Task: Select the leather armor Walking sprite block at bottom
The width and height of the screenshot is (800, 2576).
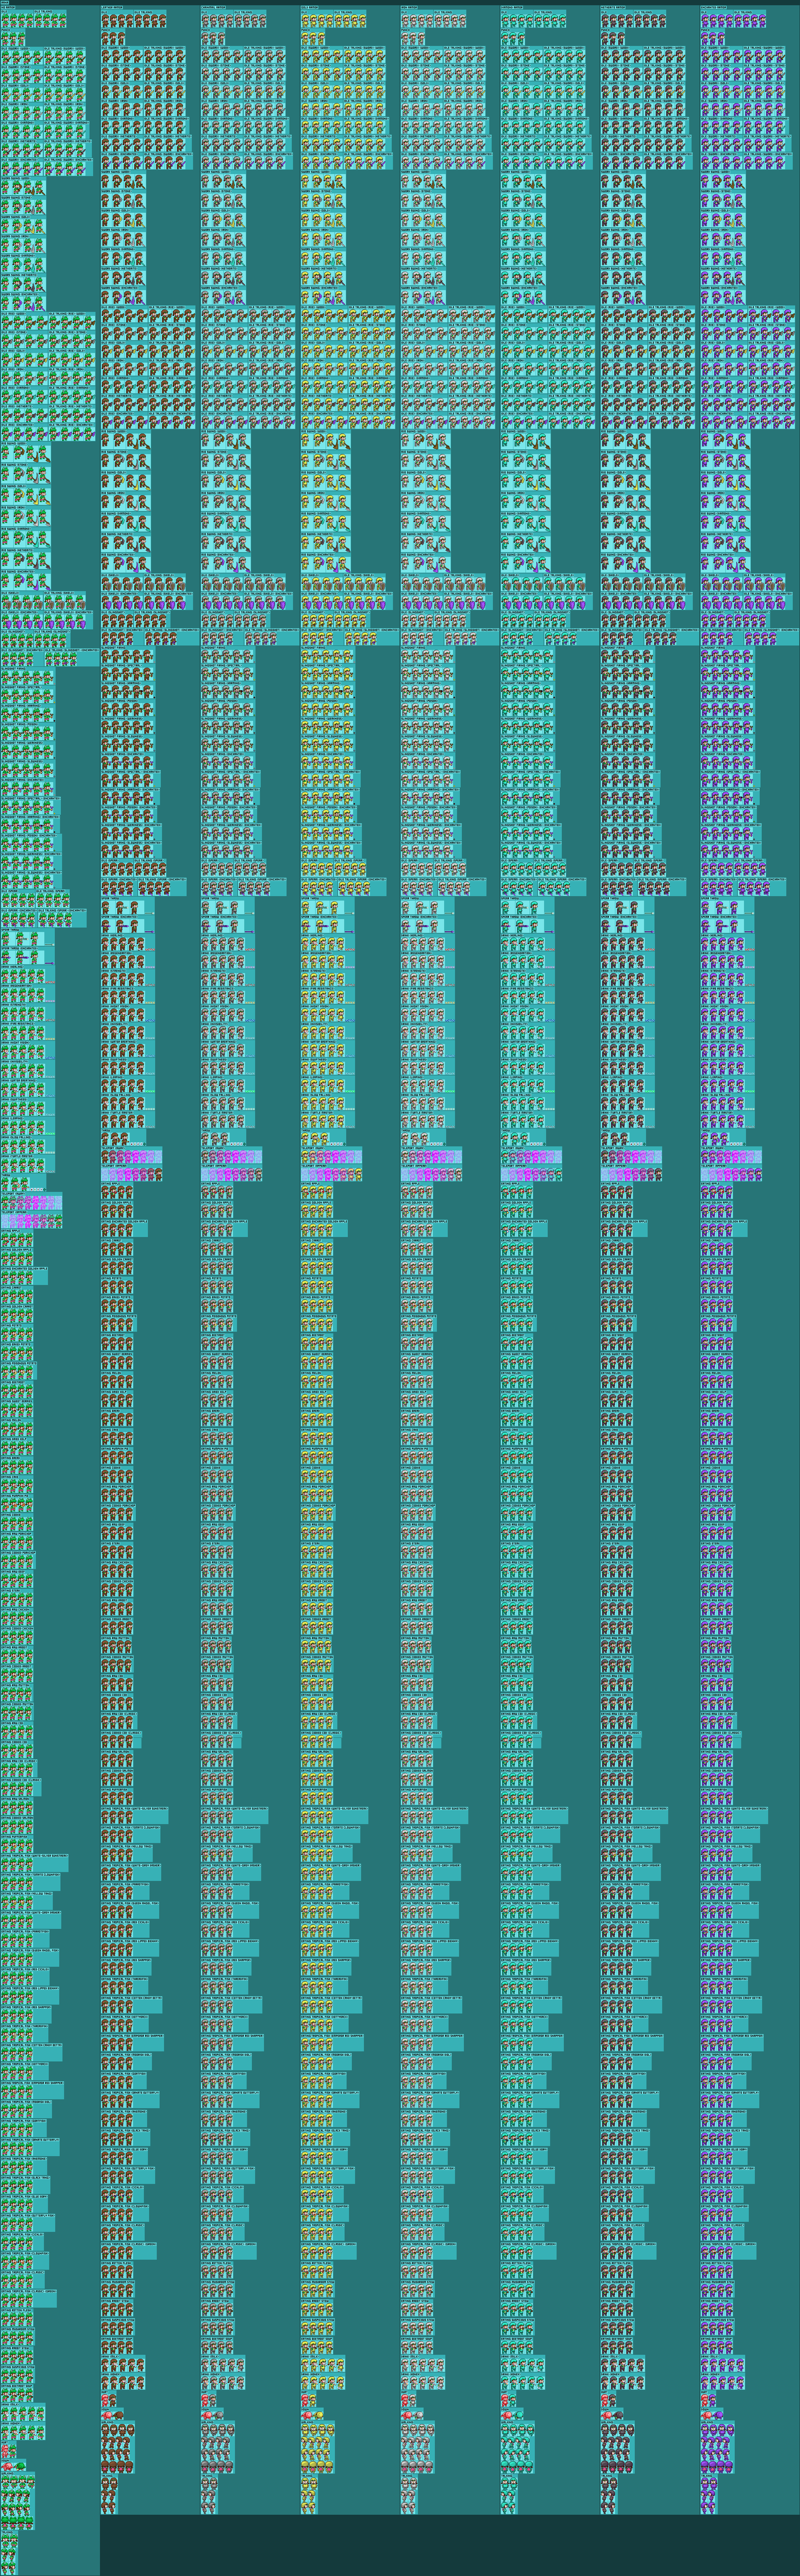Action: 118,2448
